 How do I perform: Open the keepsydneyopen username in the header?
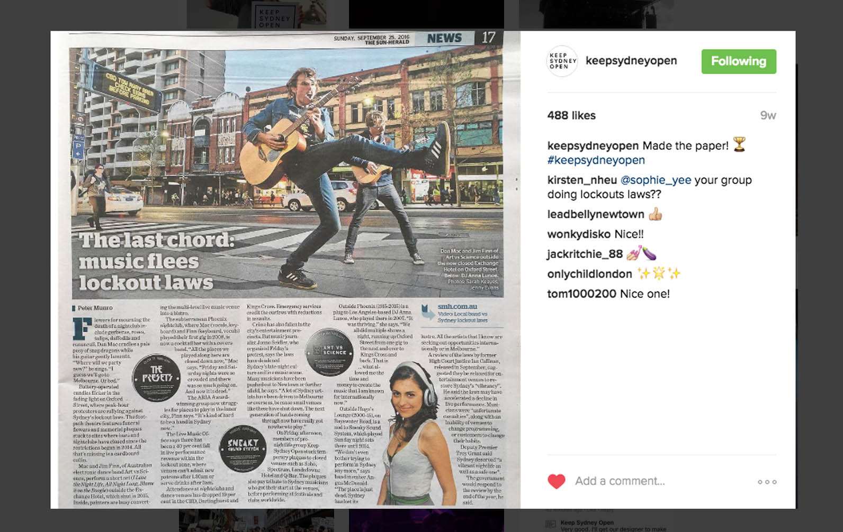(x=631, y=61)
